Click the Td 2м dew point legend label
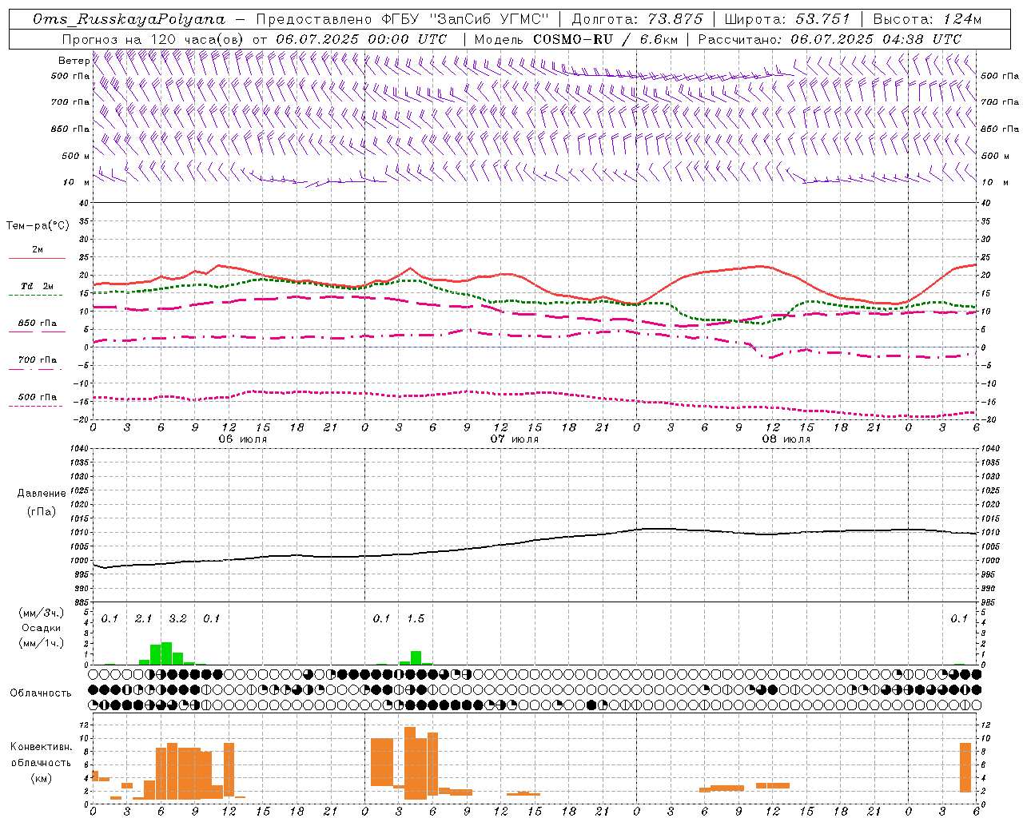This screenshot has width=1023, height=818. tap(38, 286)
